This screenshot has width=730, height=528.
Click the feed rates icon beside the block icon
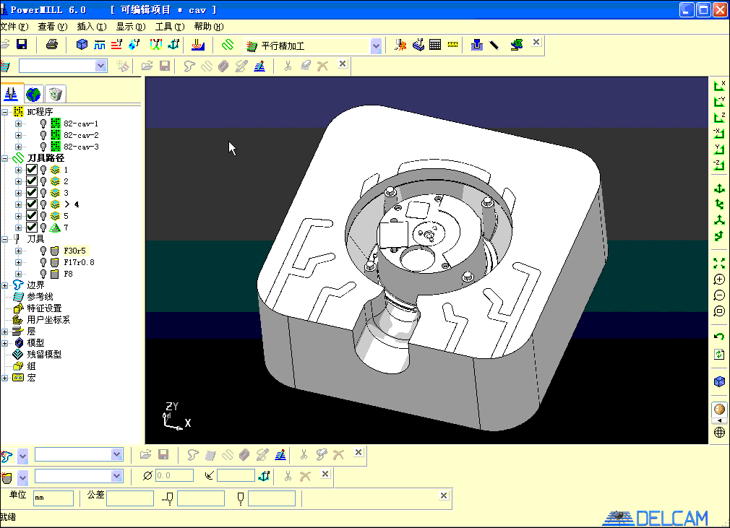[x=99, y=45]
